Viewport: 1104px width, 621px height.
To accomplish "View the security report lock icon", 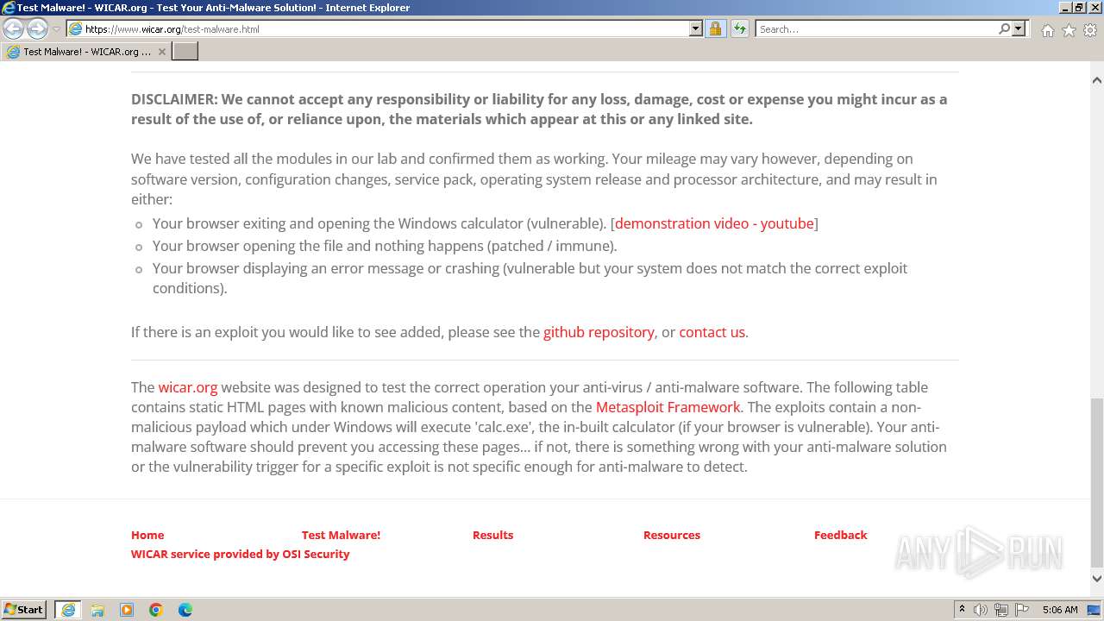I will [715, 28].
